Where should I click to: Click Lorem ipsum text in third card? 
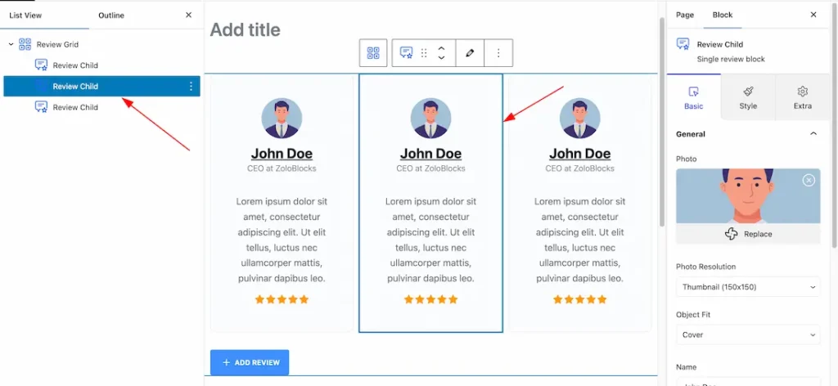580,240
